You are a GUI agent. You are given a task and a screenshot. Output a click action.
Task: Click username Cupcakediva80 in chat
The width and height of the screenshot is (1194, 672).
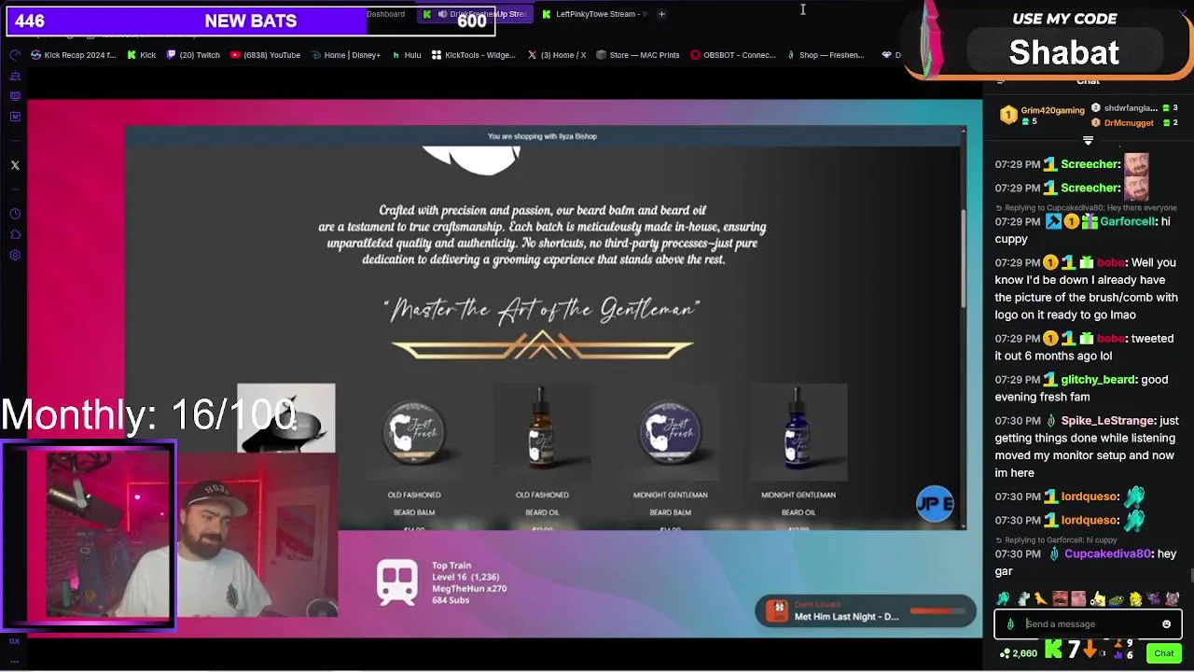pos(1108,553)
